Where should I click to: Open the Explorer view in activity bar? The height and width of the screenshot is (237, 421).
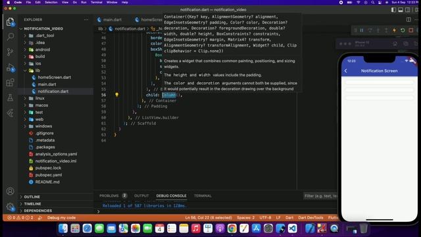coord(11,22)
